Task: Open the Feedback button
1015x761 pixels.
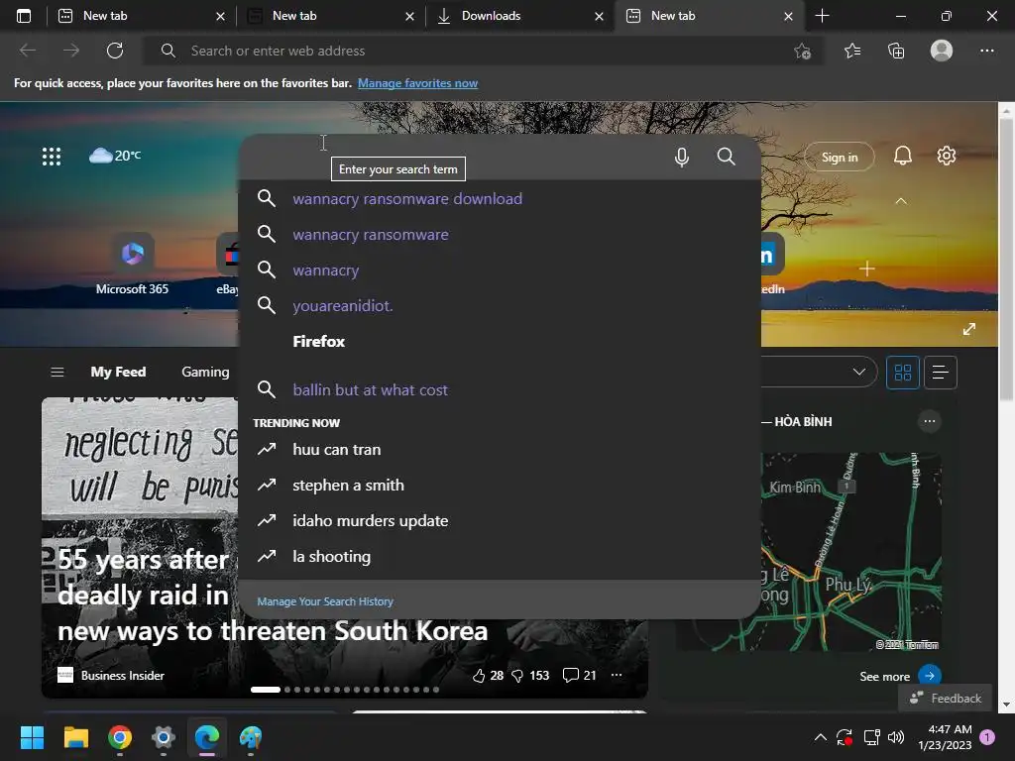Action: tap(945, 699)
